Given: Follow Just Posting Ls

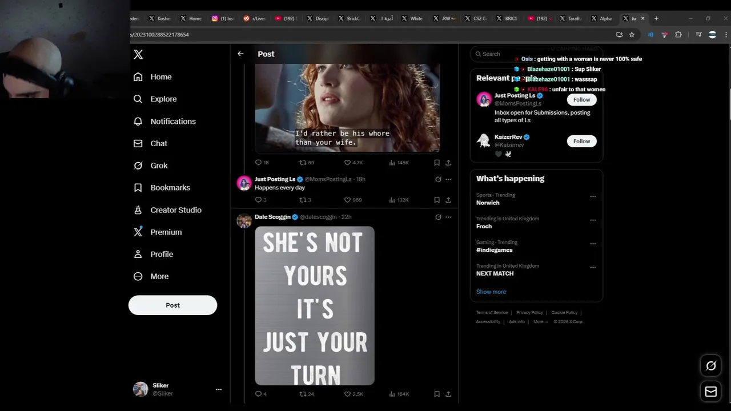Looking at the screenshot, I should click(x=581, y=100).
